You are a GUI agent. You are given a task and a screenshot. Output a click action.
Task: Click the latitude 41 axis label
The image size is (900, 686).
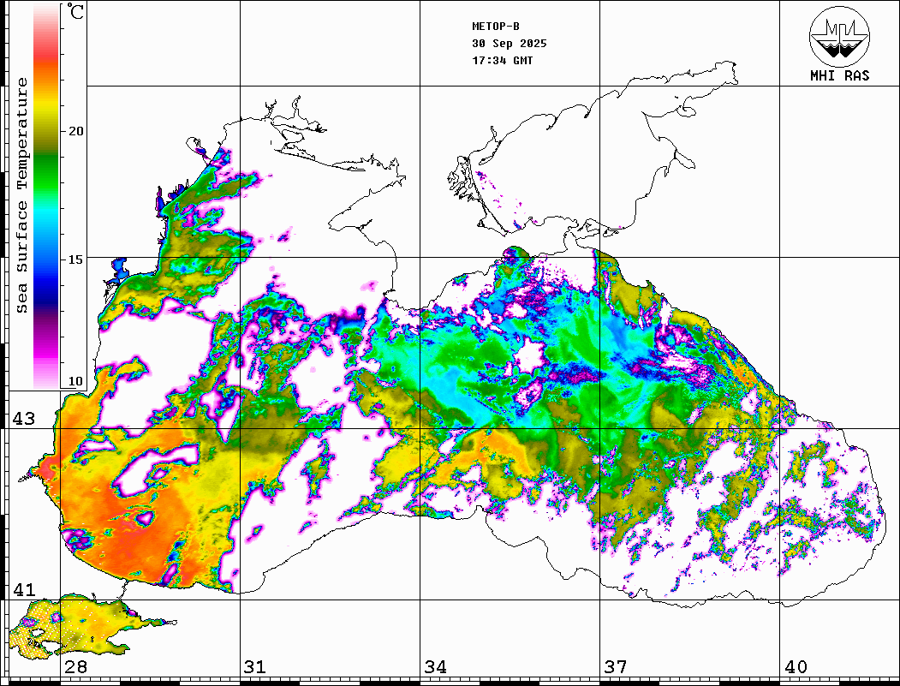(x=23, y=589)
